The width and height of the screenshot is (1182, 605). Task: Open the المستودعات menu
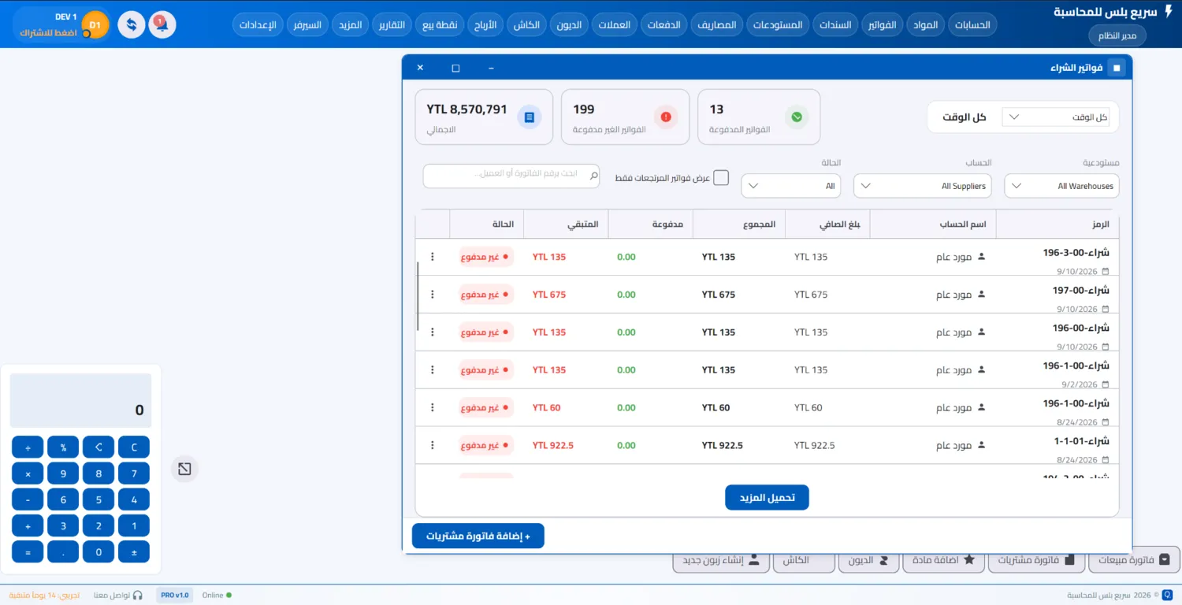coord(778,24)
